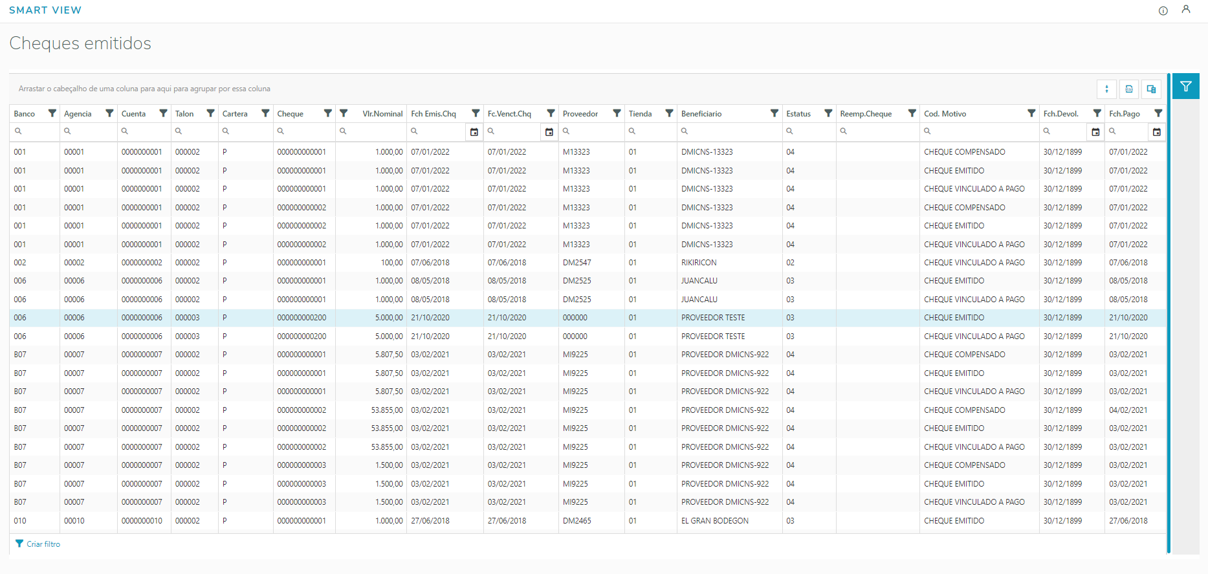Image resolution: width=1208 pixels, height=574 pixels.
Task: Click the Reemp.Cheque column filter funnel
Action: point(912,113)
